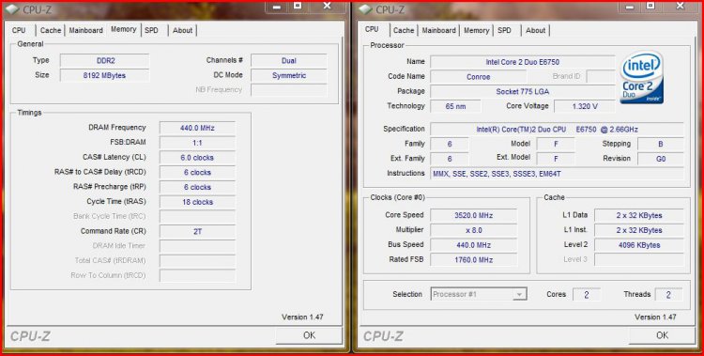Click the Cycle Time value 18 clocks

pyautogui.click(x=197, y=202)
